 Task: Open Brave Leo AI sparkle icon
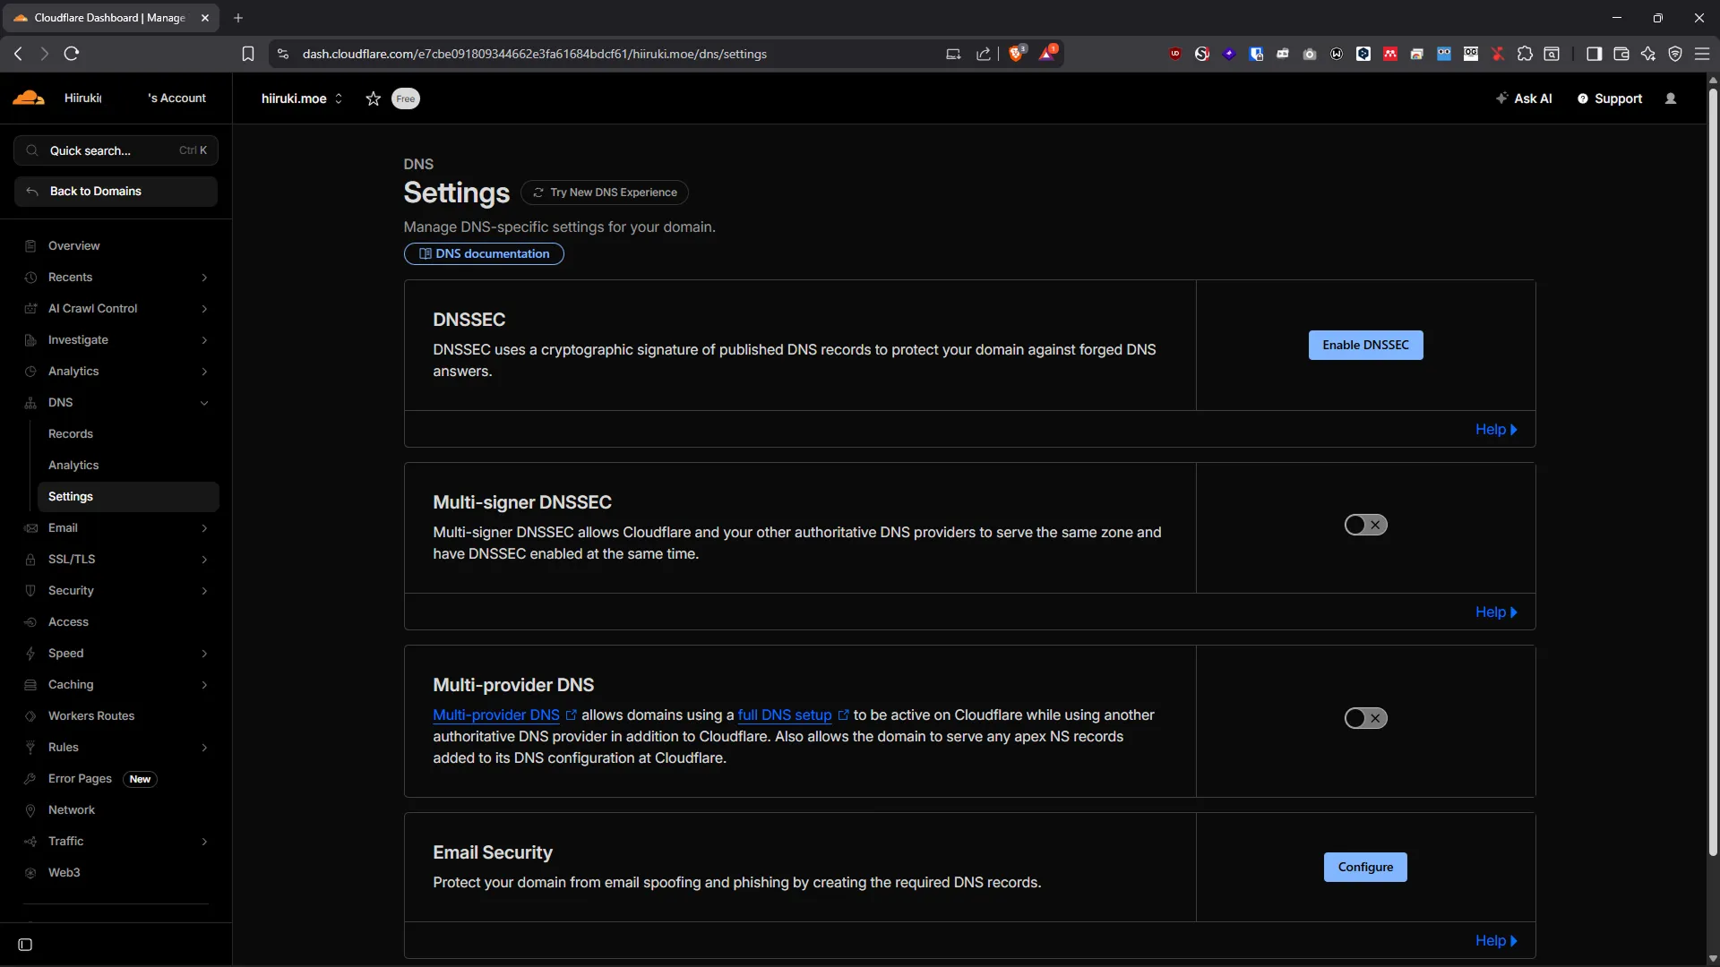(1648, 54)
